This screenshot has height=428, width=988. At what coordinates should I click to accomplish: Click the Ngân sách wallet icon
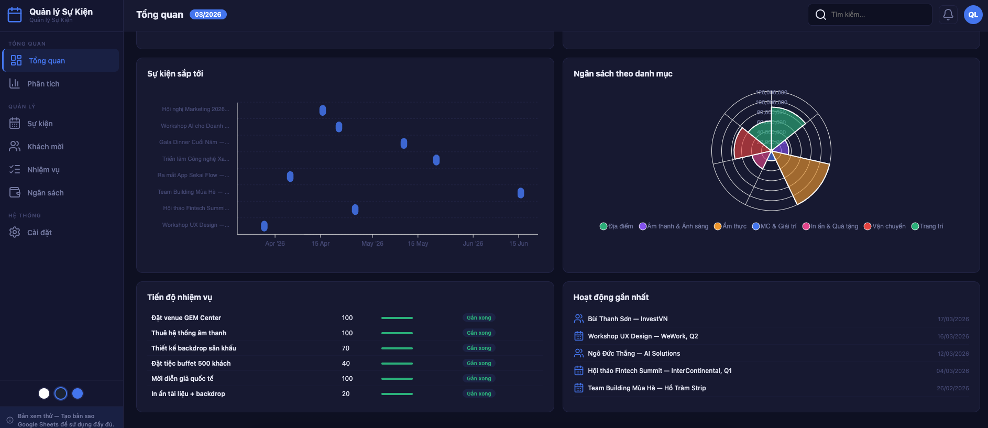(x=15, y=193)
